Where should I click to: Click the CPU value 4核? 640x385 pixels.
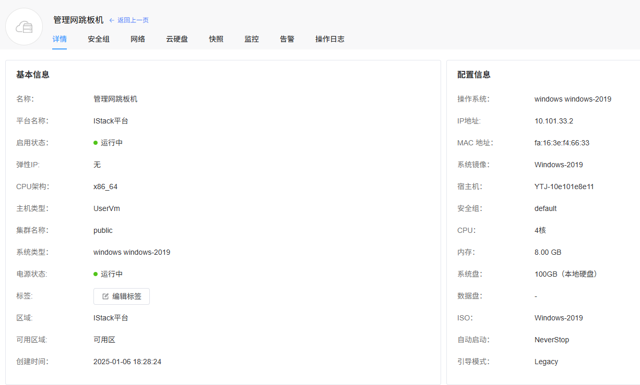tap(540, 230)
